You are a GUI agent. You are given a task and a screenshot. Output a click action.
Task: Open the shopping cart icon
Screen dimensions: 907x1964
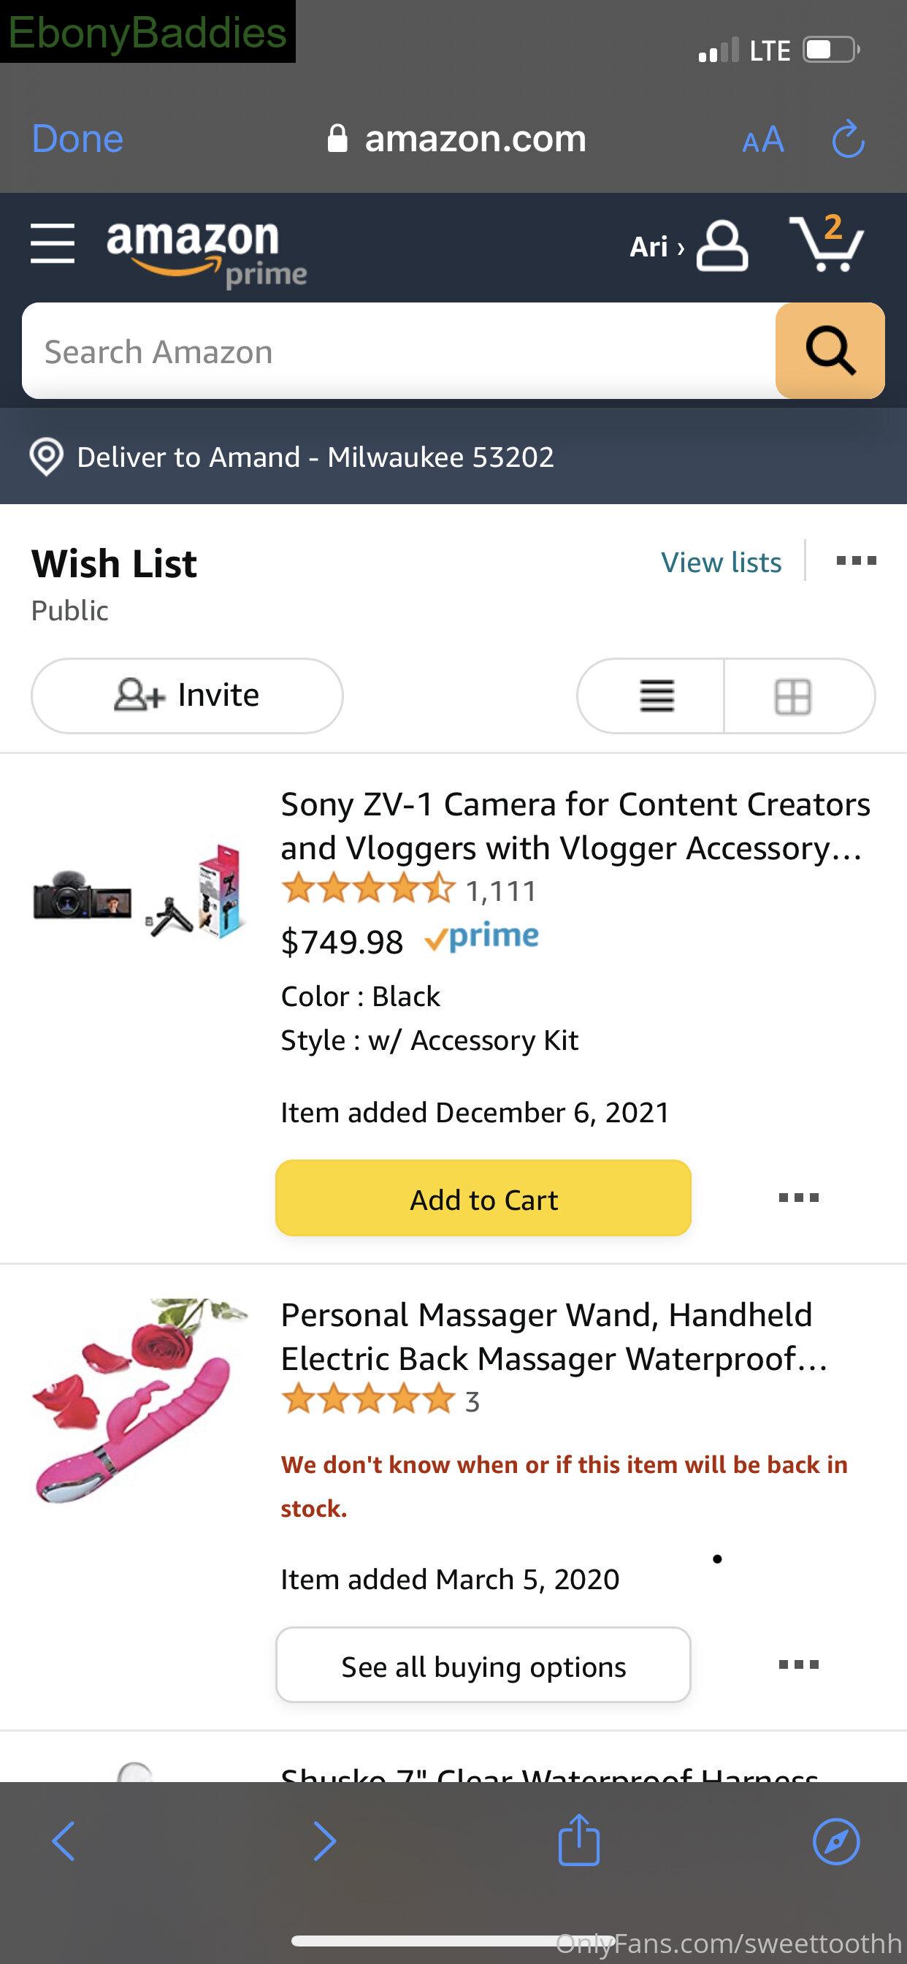[826, 243]
